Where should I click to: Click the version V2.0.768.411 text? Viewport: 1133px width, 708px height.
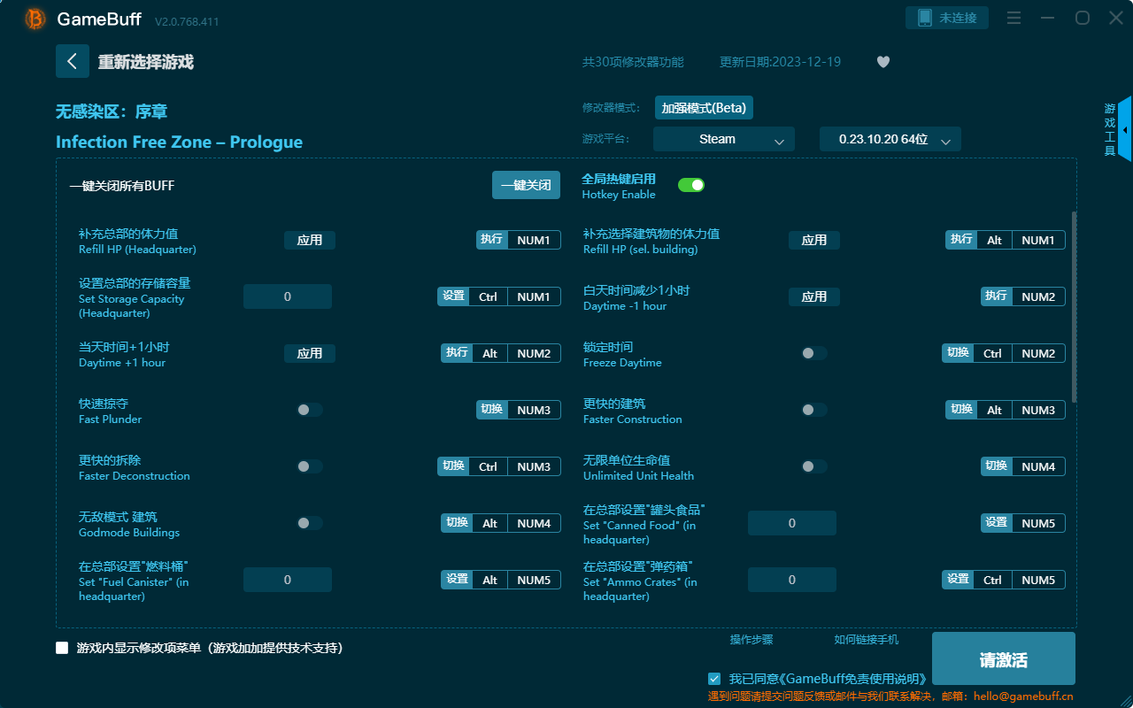[187, 20]
